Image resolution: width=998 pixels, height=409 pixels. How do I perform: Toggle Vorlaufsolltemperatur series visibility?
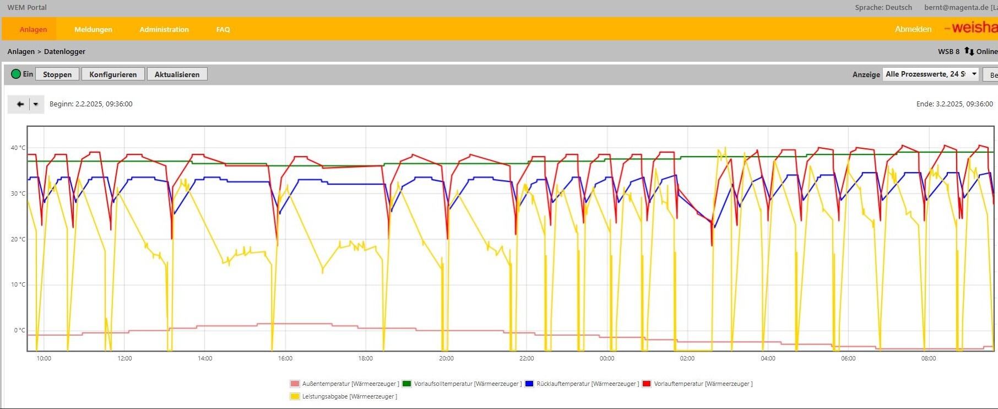click(462, 384)
